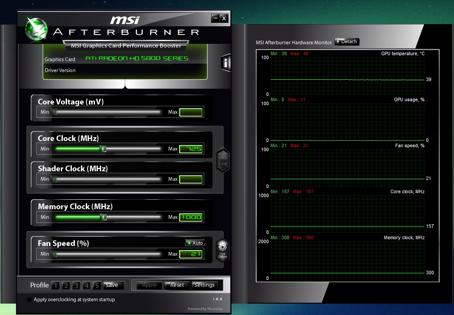Click the Fan speed graph area
The image size is (454, 315).
coord(348,168)
